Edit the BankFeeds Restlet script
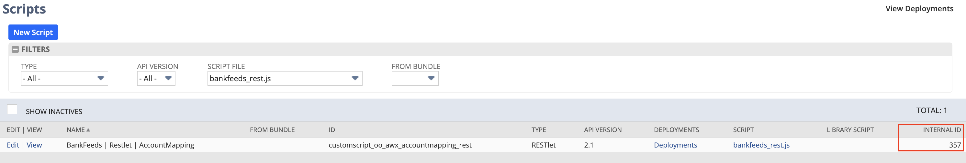Screen dimensions: 966x163 13,145
